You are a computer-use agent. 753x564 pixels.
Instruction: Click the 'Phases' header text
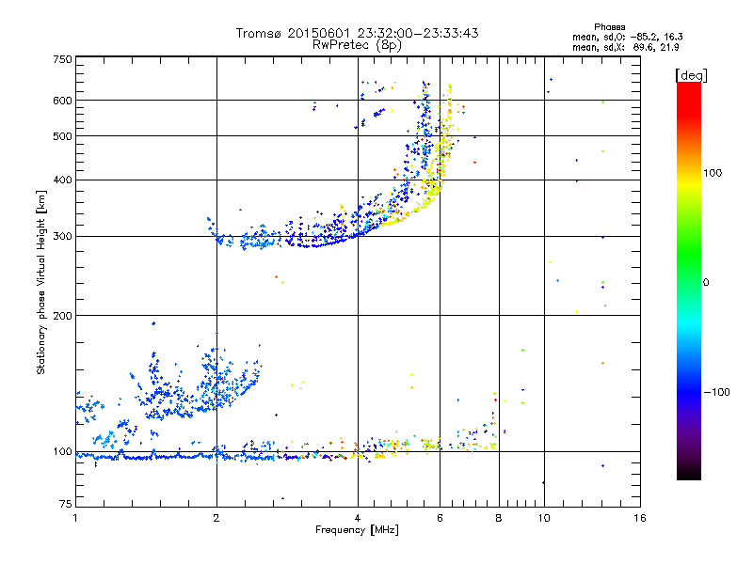click(x=610, y=27)
